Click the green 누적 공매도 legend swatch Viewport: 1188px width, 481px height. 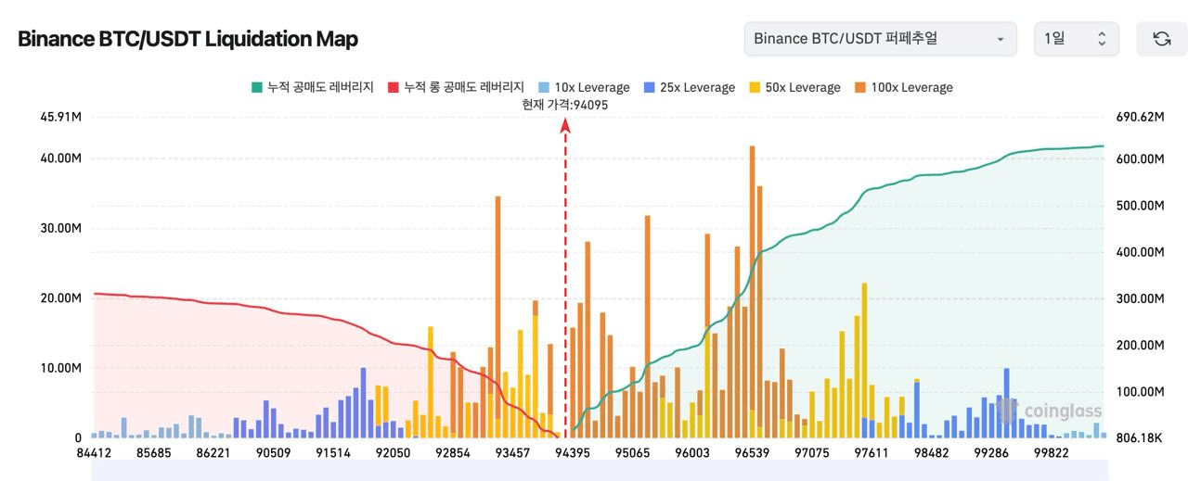(x=256, y=87)
